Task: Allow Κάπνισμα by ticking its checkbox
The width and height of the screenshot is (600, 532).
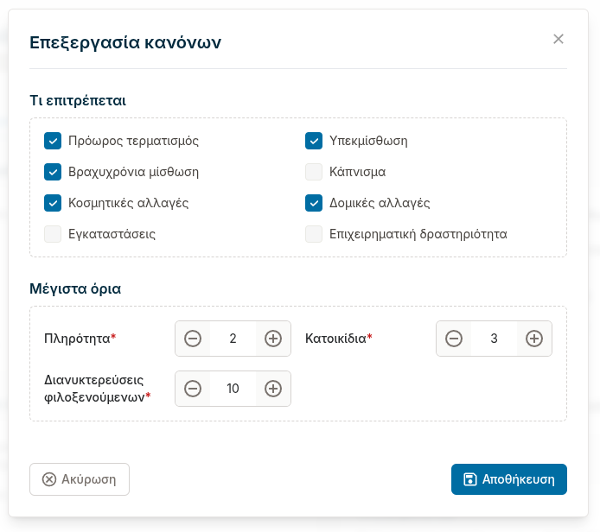Action: pos(314,172)
